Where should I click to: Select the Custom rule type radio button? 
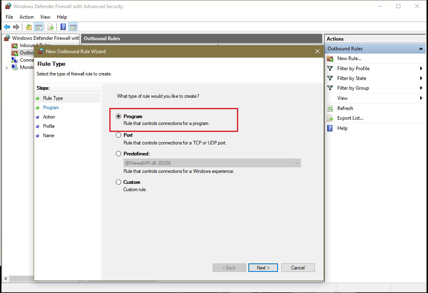pos(118,182)
